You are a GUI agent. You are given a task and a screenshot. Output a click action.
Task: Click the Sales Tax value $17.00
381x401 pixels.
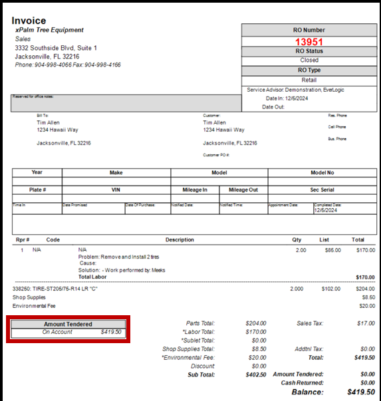pos(366,323)
